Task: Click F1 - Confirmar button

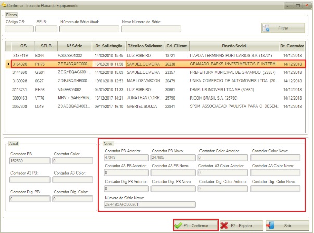Action: [196, 225]
